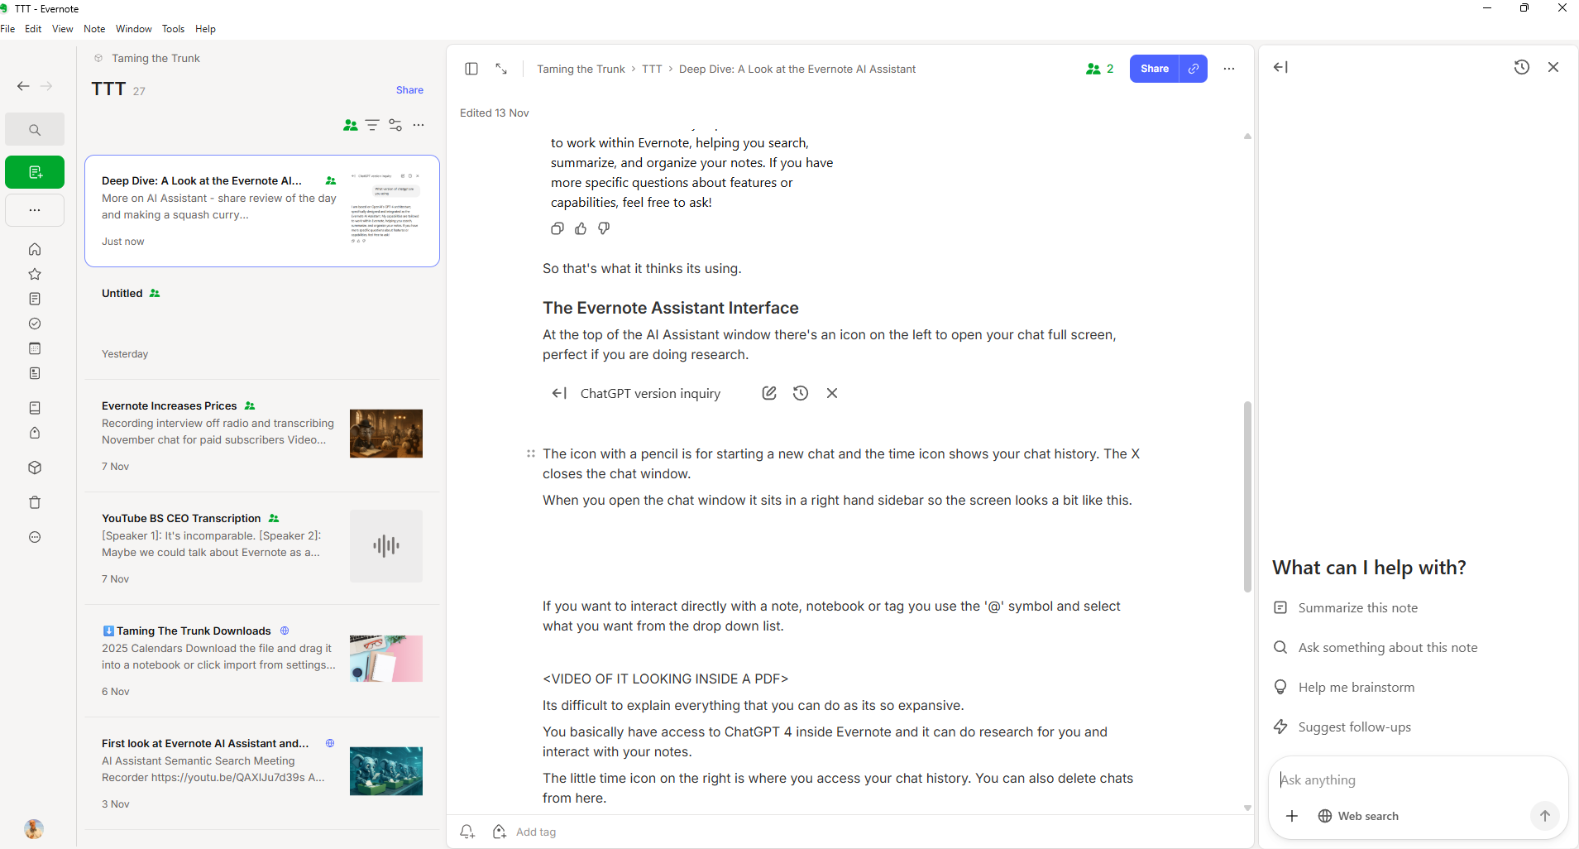This screenshot has height=849, width=1579.
Task: Open the more options button below new note
Action: (35, 210)
